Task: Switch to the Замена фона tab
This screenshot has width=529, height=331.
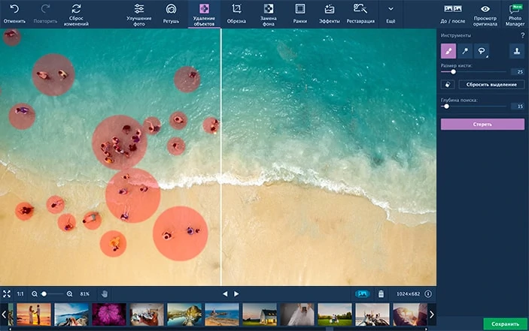Action: pos(268,14)
